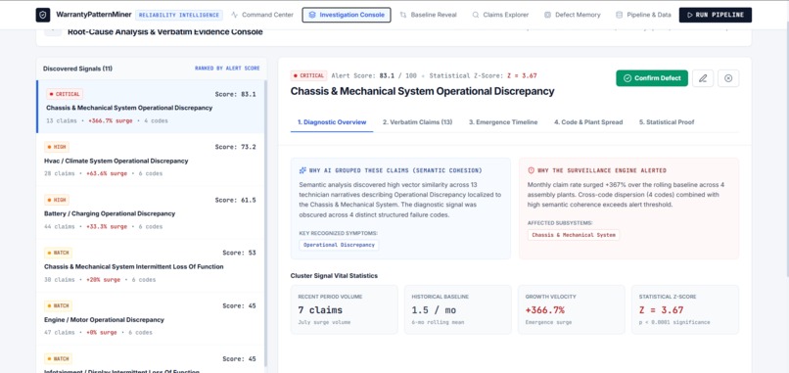Click the Ranked By Alert Score label

pos(227,69)
